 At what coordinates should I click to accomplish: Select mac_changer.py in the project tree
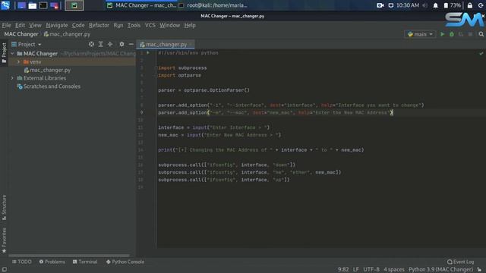[x=47, y=70]
